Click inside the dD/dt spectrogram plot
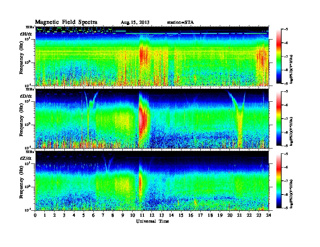 (152, 119)
